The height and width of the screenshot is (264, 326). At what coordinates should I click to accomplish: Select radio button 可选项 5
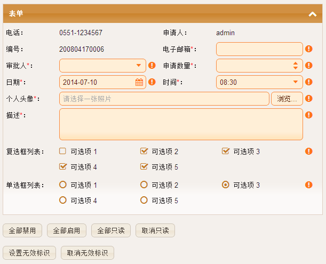(x=144, y=200)
